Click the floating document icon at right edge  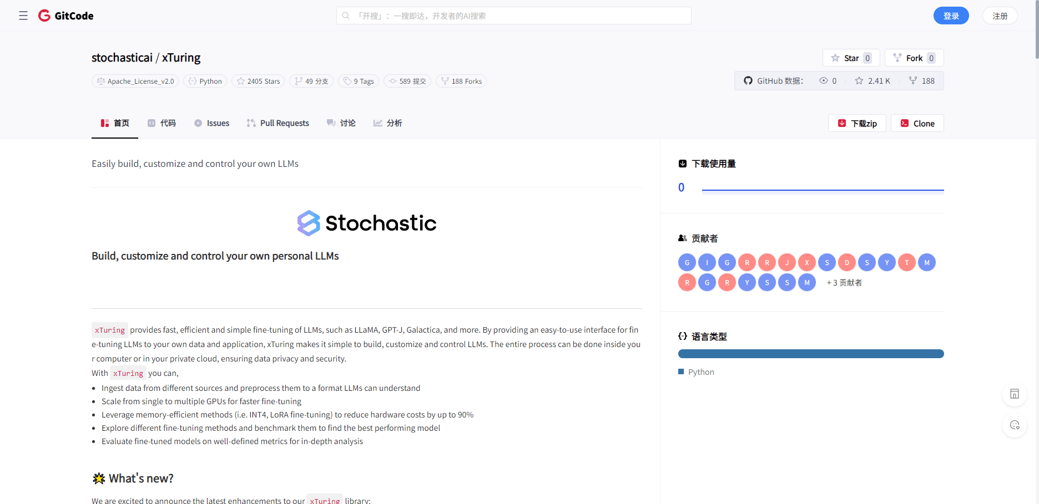(x=1015, y=394)
